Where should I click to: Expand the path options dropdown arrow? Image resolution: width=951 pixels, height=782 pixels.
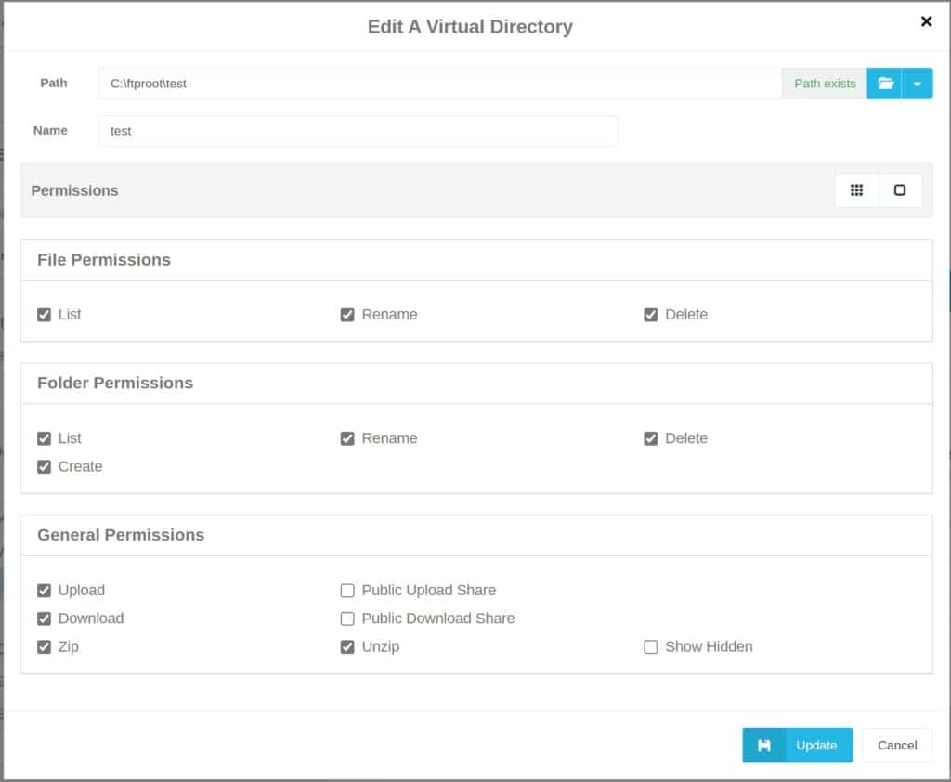coord(917,83)
